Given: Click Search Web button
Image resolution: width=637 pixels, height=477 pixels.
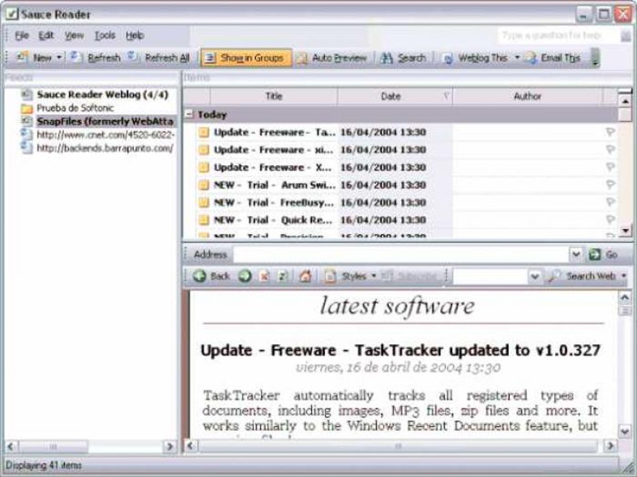Looking at the screenshot, I should (x=583, y=276).
